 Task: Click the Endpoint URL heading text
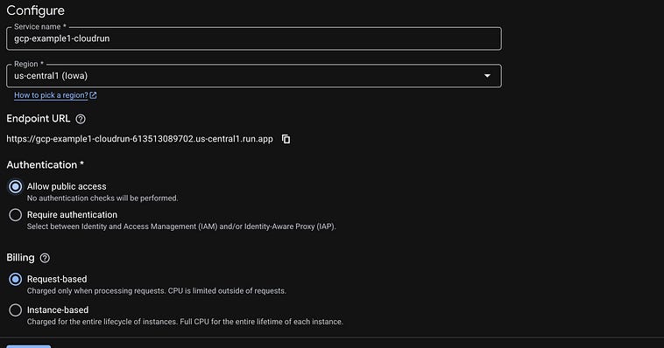coord(39,119)
